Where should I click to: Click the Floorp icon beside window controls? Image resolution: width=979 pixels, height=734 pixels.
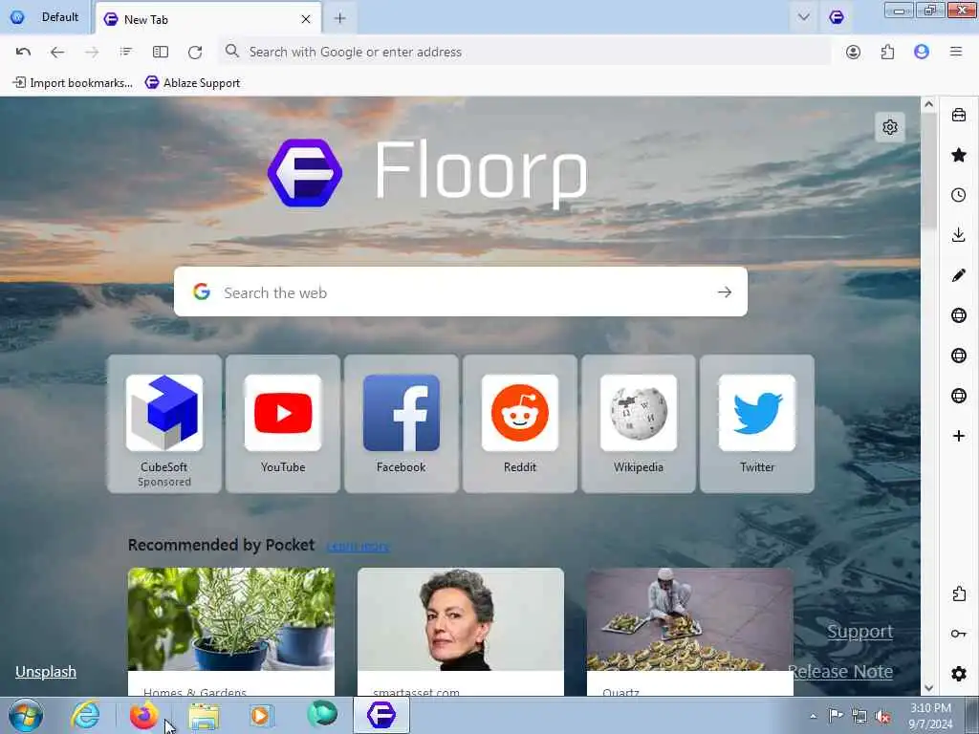pos(837,17)
